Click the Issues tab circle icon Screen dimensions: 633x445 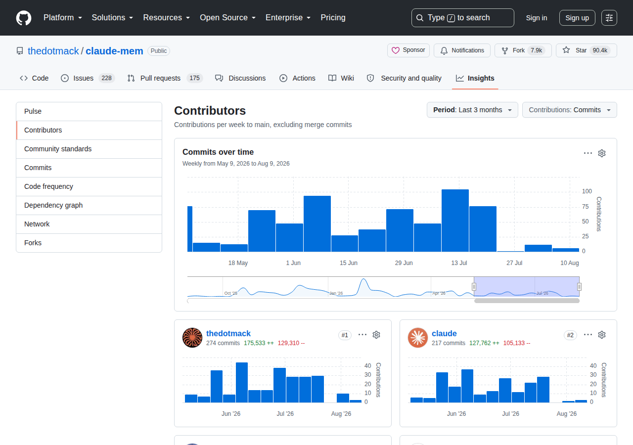[x=65, y=78]
